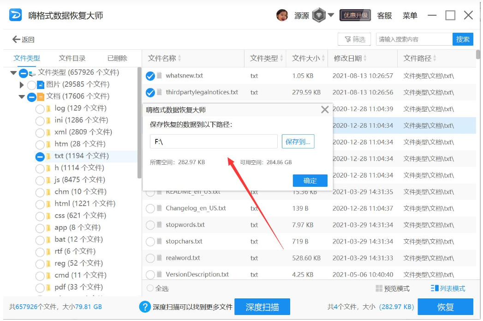
Task: Switch to the 文件目录 tab
Action: click(72, 58)
